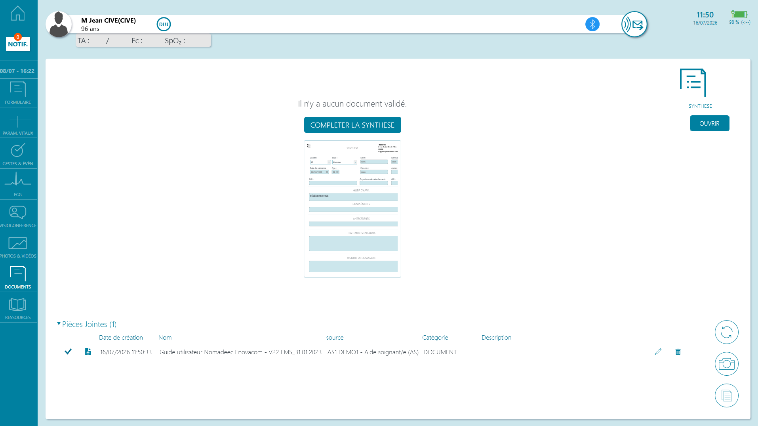Screen dimensions: 758x426
Task: Click the copy documents round button
Action: click(726, 395)
